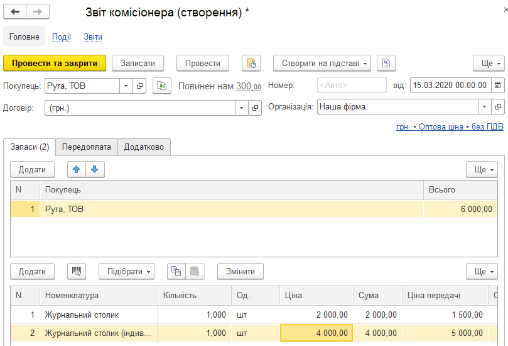Click transfer price cell 1 500,00
This screenshot has height=346, width=508.
coord(445,315)
